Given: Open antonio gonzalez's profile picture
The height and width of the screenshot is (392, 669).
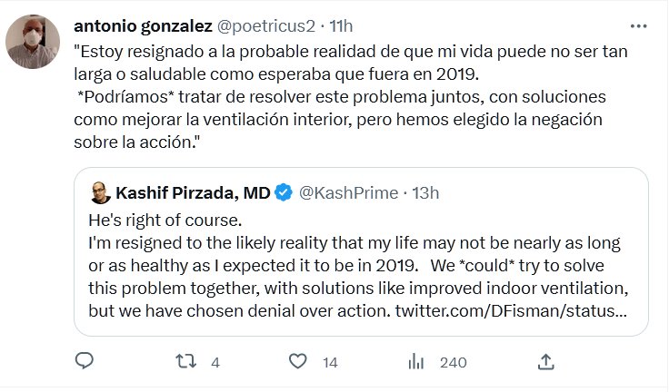Looking at the screenshot, I should (29, 42).
